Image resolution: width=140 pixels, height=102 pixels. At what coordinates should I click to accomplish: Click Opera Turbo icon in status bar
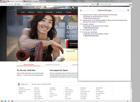click(12, 101)
